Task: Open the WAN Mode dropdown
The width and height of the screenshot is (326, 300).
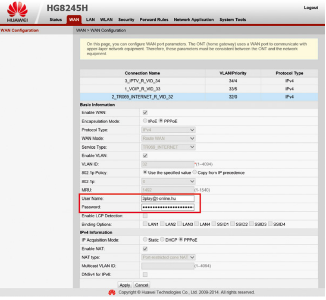Action: pyautogui.click(x=168, y=138)
